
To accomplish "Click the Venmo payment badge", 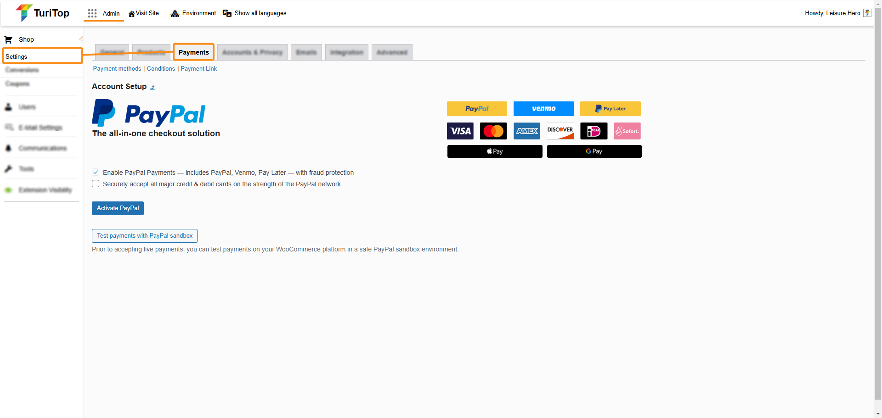I will pyautogui.click(x=543, y=109).
